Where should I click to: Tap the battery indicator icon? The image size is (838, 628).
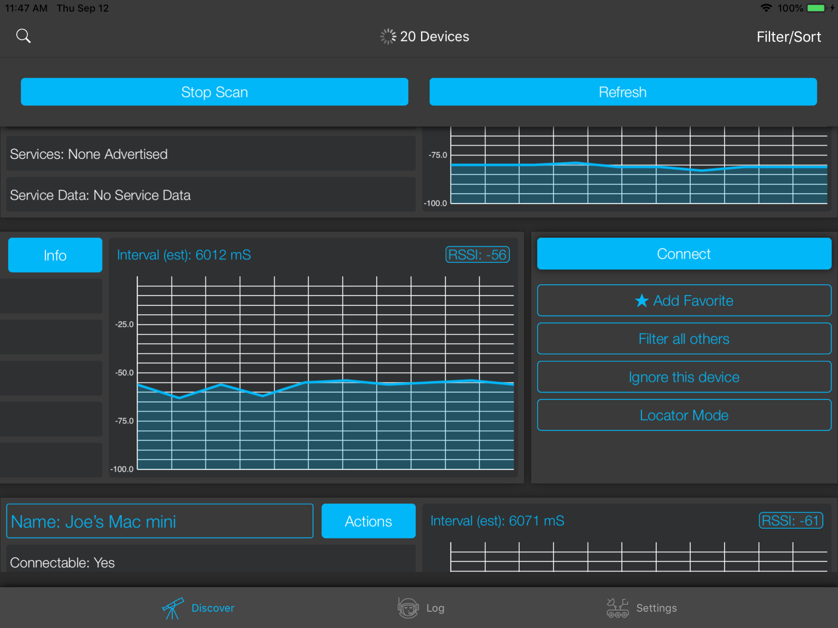point(816,8)
